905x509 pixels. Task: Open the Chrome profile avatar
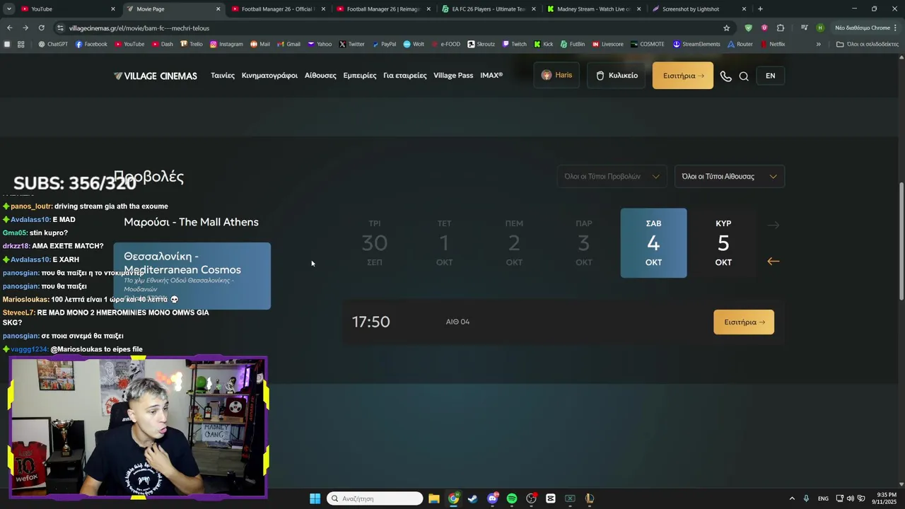coord(820,28)
